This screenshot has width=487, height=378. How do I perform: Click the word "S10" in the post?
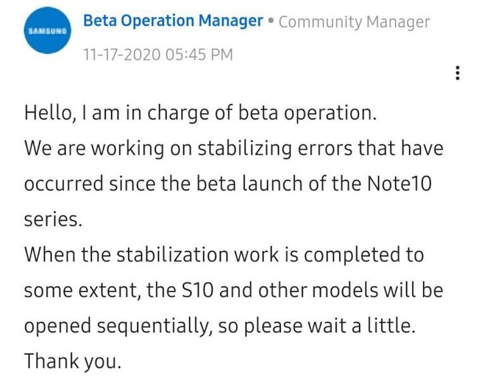[197, 290]
